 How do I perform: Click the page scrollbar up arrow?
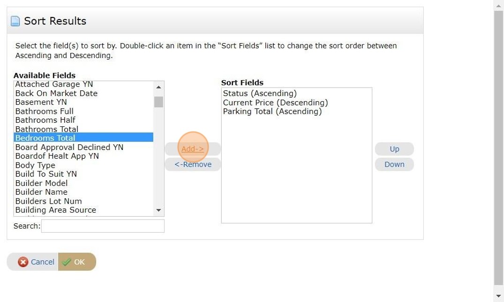498,5
